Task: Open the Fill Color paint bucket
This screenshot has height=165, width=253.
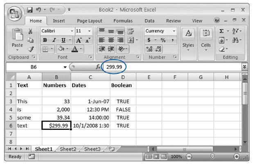Action: coord(61,49)
